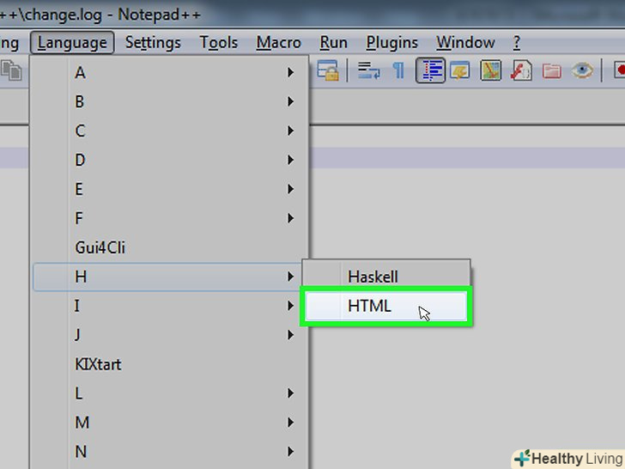
Task: Click the red record macro icon
Action: click(x=620, y=70)
